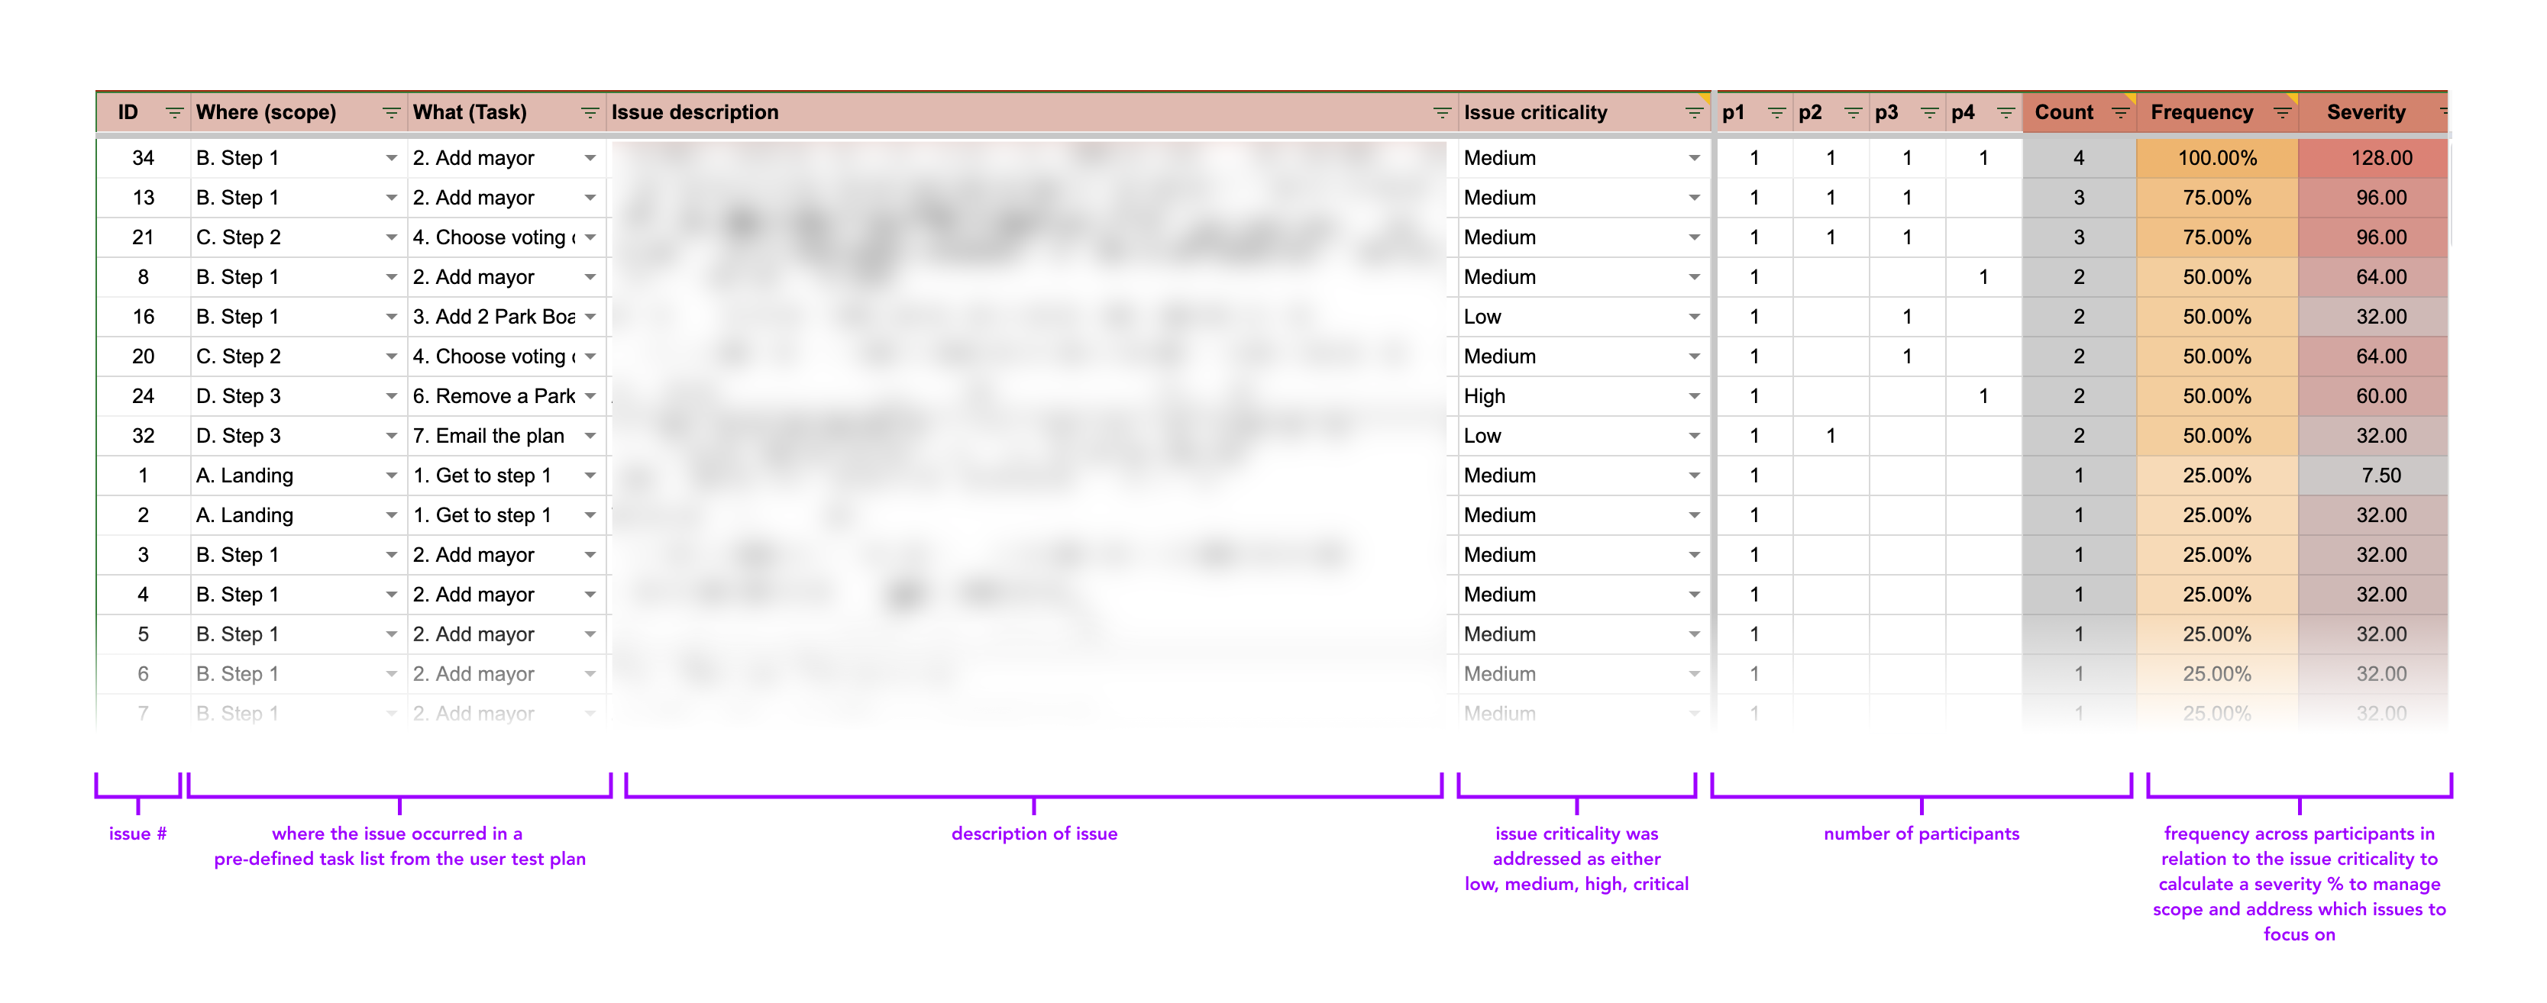The image size is (2547, 1003).
Task: Open the ID column filter icon
Action: pos(174,113)
